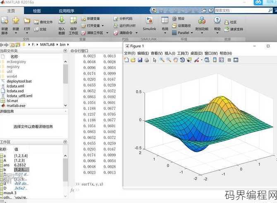Viewport: 277px width, 203px height.
Task: Click Request Support (请求支持)
Action: pos(234,29)
